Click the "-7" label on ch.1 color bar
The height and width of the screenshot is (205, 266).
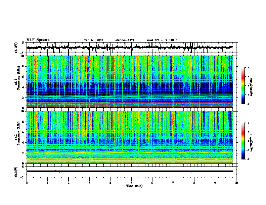[x=248, y=104]
